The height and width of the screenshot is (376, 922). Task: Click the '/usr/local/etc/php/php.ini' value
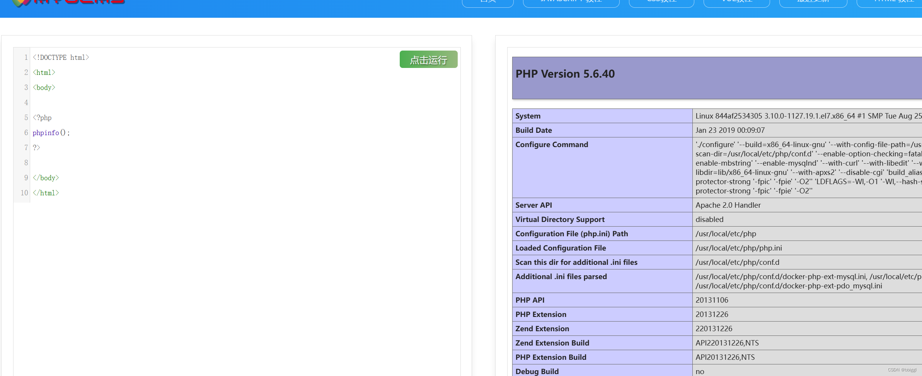coord(739,248)
